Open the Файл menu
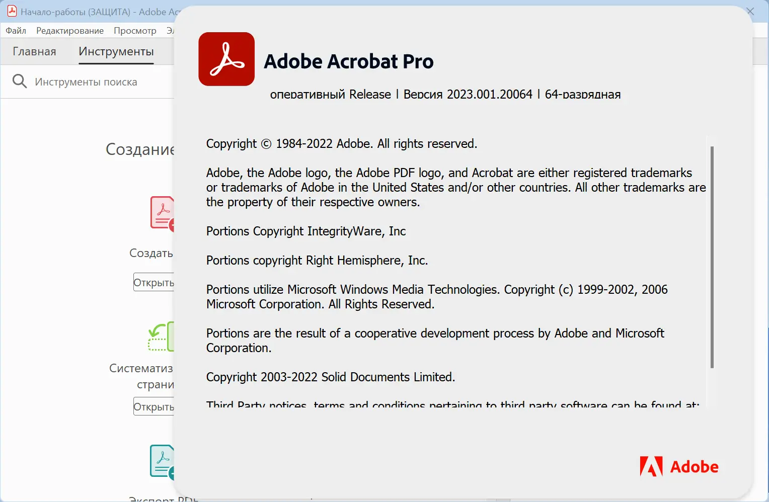Viewport: 769px width, 502px height. (x=16, y=31)
